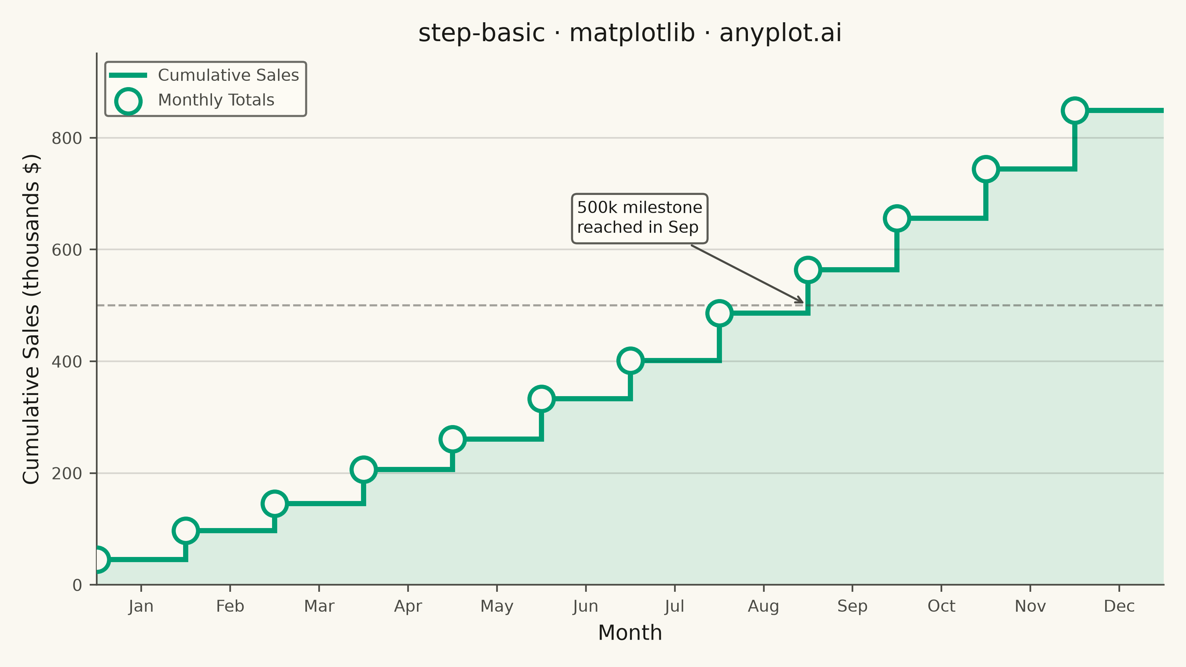Screen dimensions: 1186x667
Task: Click the January marker at the axis
Action: coord(97,560)
